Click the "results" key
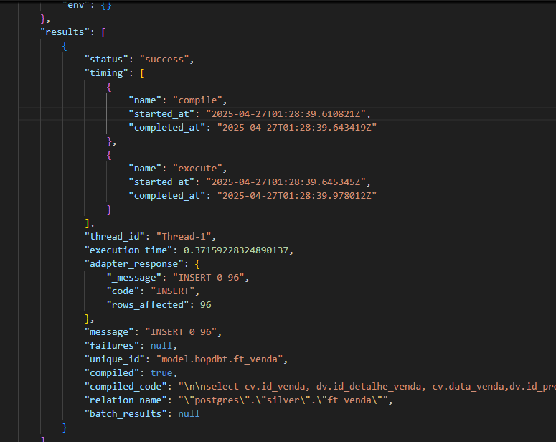Screen dimensions: 556x442 [65, 32]
